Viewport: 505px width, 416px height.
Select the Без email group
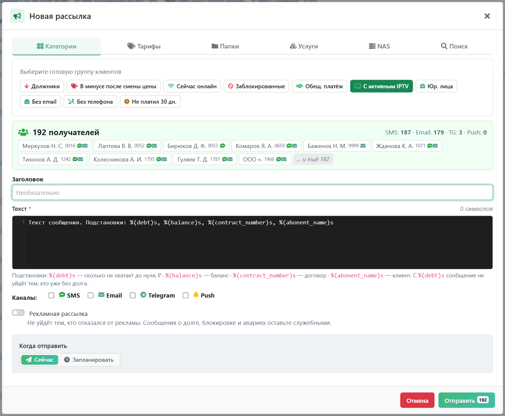click(40, 101)
